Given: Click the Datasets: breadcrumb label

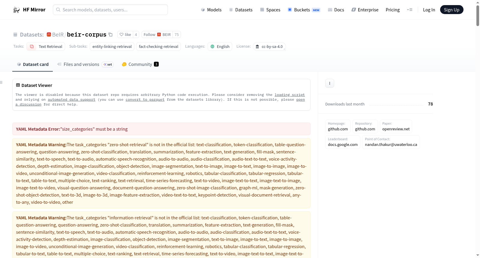Looking at the screenshot, I should (32, 34).
